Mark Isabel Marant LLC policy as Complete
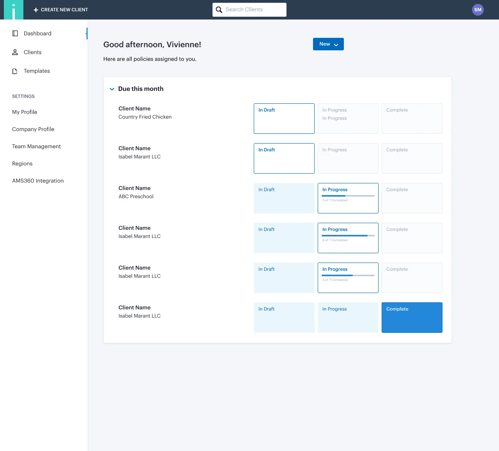The height and width of the screenshot is (451, 499). [412, 318]
